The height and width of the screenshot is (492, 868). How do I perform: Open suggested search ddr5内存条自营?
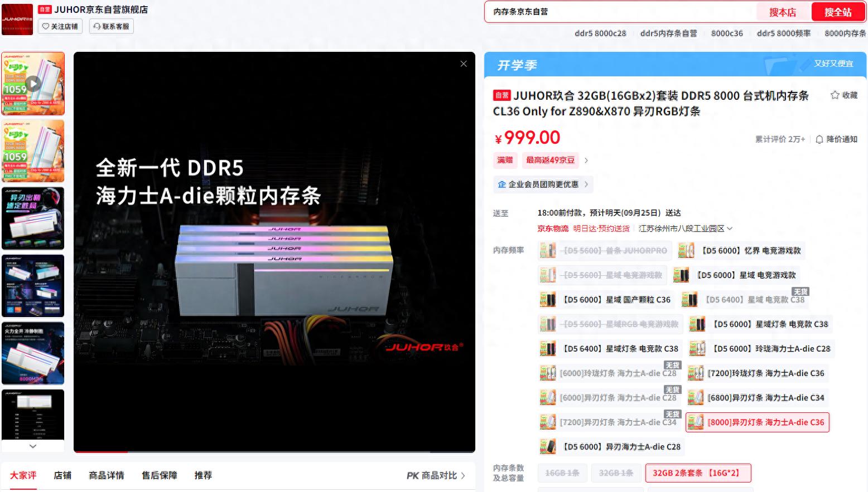point(668,33)
